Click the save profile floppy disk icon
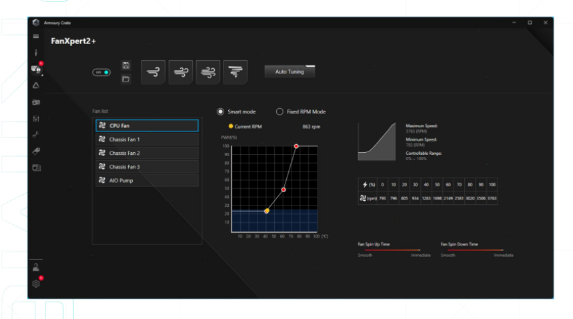The width and height of the screenshot is (573, 319). tap(125, 65)
